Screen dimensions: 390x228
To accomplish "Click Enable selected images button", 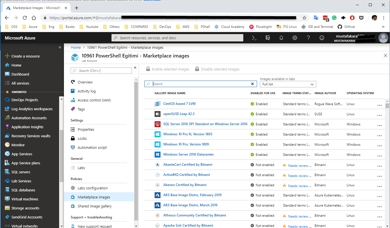I will [x=168, y=69].
